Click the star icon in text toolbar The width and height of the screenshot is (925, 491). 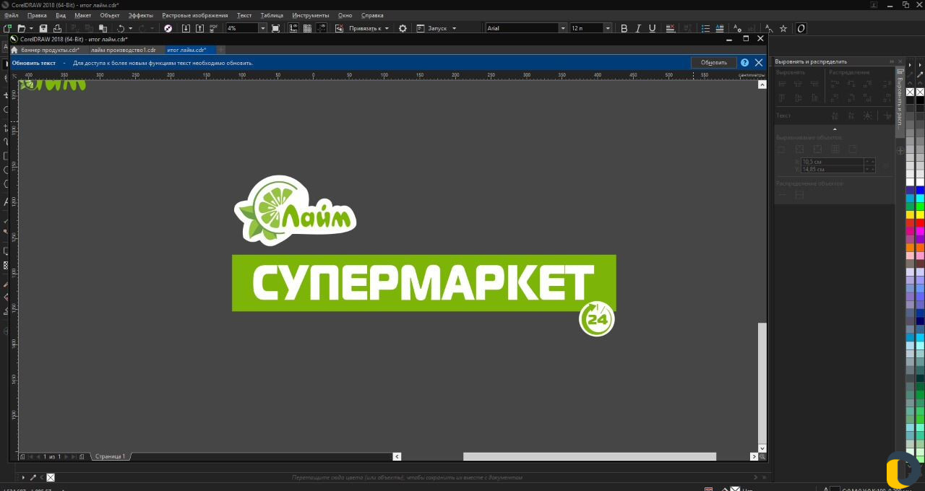tap(783, 28)
